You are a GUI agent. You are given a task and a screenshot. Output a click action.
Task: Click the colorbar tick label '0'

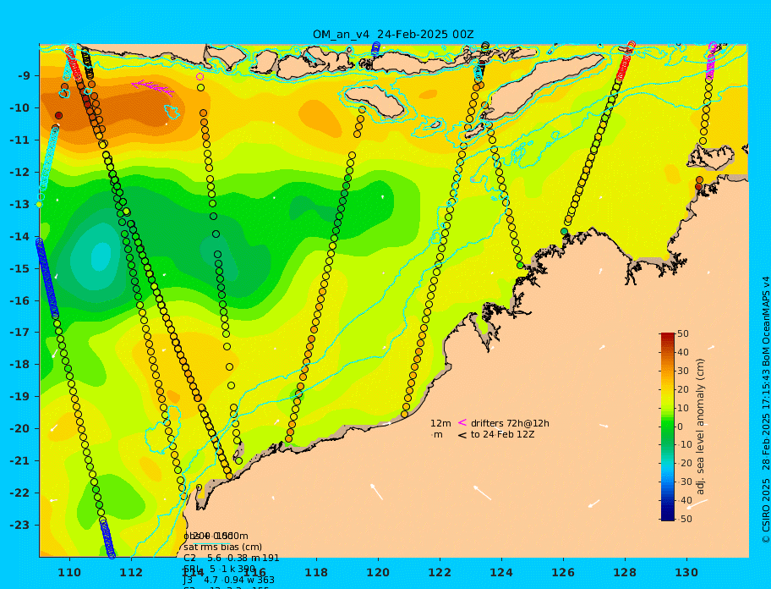[x=680, y=427]
